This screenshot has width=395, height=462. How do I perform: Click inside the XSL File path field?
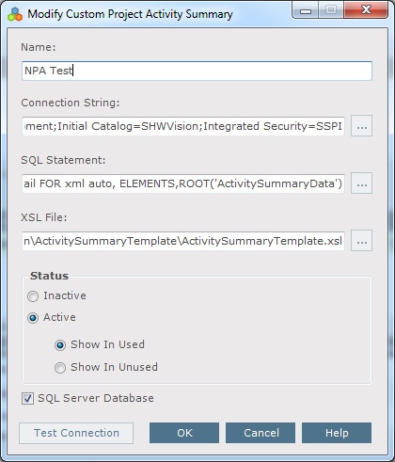183,241
